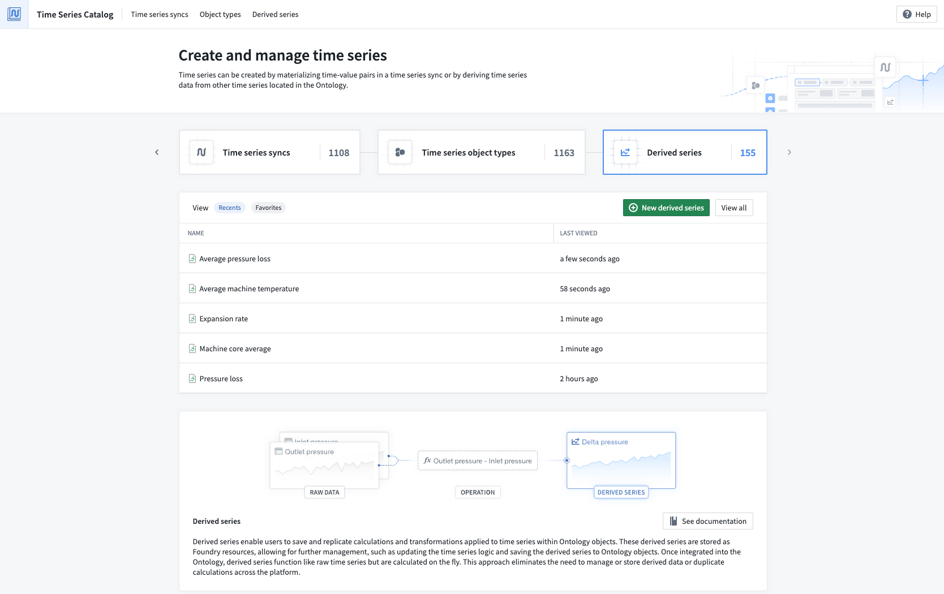
Task: Select the Time series object types card
Action: pos(482,152)
